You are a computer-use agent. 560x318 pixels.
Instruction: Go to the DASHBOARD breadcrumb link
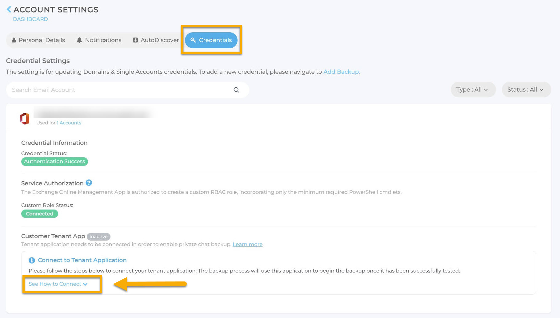[x=30, y=19]
